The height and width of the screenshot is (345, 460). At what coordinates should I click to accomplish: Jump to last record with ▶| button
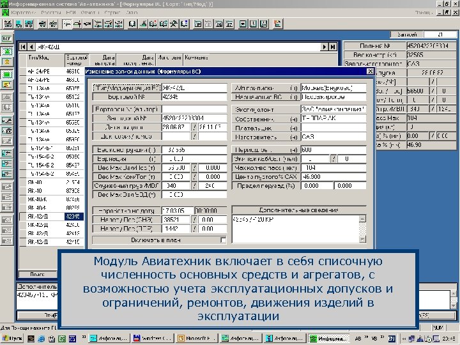(x=333, y=47)
